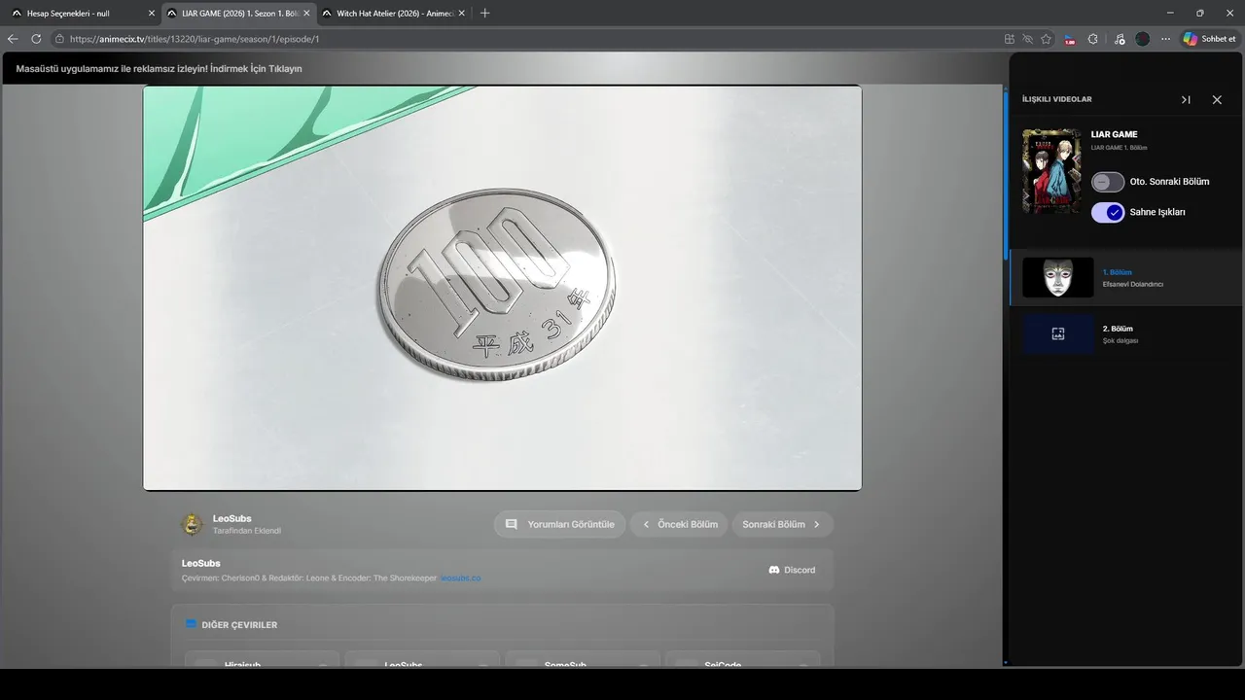Open Copilot with the Sohbet et button
This screenshot has height=700, width=1245.
pos(1209,39)
